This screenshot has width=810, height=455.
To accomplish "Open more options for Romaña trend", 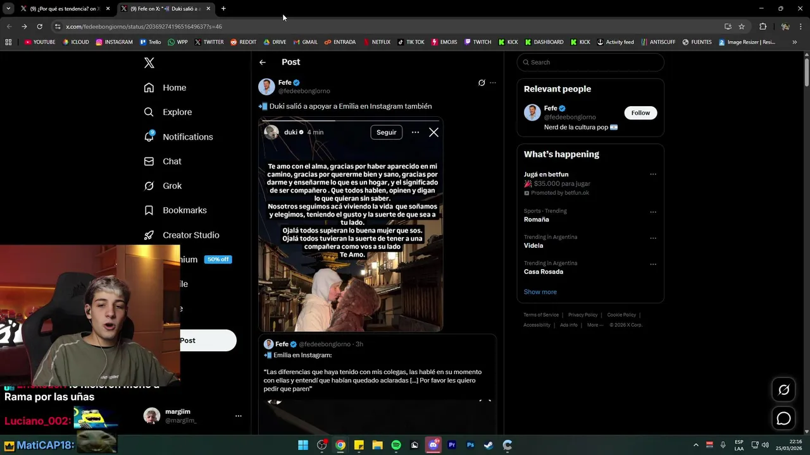I will click(x=653, y=212).
